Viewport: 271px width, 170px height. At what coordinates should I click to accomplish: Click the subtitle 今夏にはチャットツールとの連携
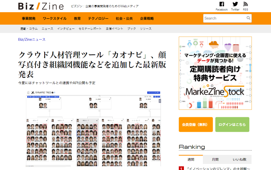coord(57,83)
